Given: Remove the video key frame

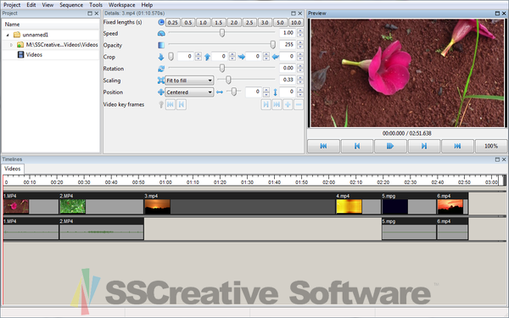Looking at the screenshot, I should point(299,104).
